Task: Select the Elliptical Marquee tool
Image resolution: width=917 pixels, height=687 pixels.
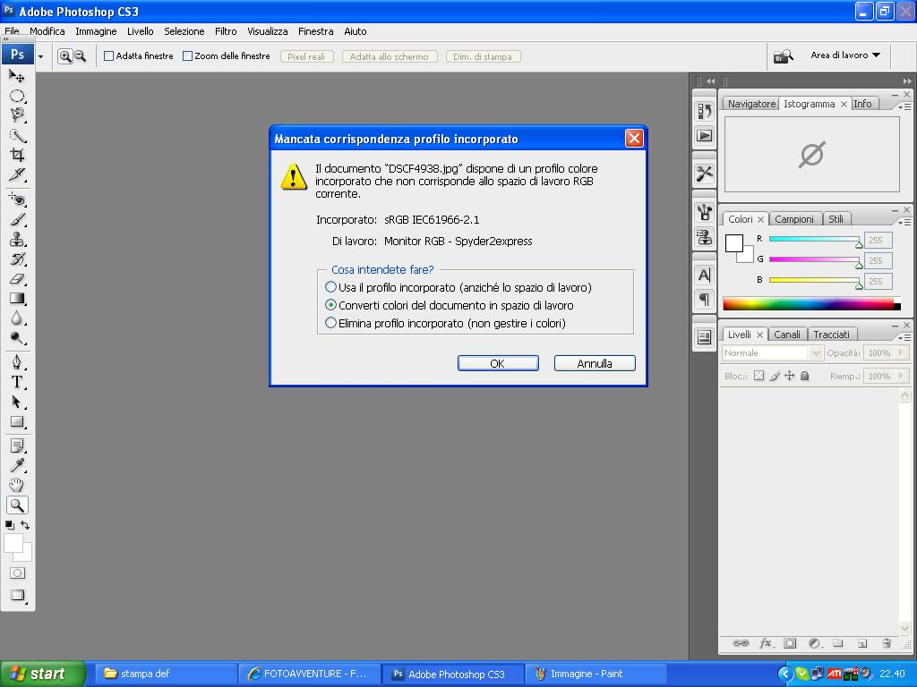Action: [x=17, y=97]
